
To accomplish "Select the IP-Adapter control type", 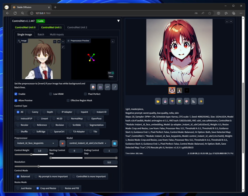I will pyautogui.click(x=65, y=112).
